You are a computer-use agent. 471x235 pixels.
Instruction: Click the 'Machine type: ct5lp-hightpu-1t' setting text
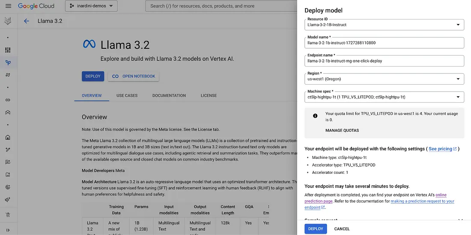pos(339,157)
